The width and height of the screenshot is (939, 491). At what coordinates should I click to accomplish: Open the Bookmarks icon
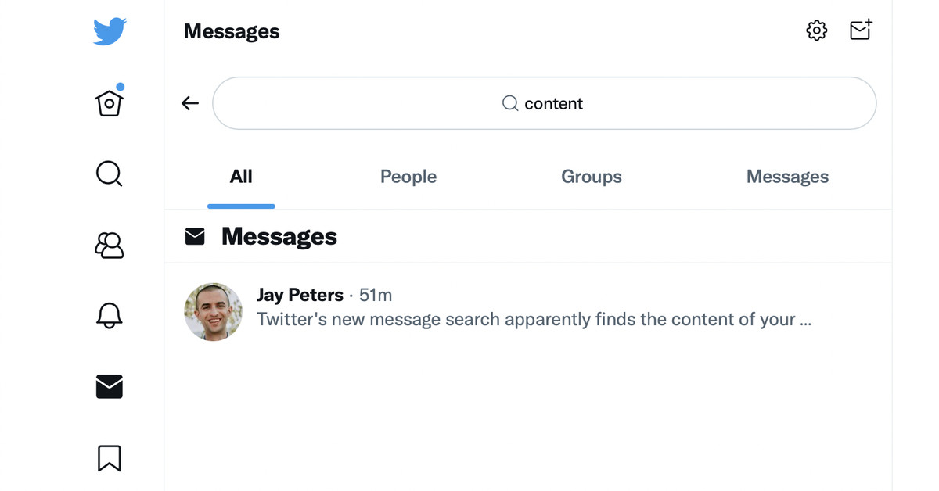tap(110, 458)
